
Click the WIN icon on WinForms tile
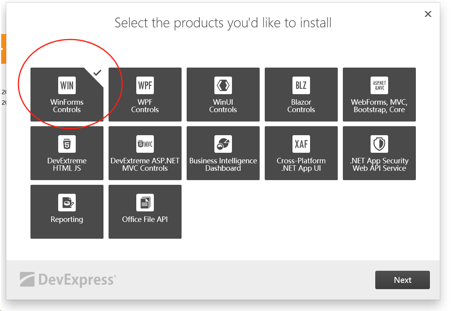click(x=67, y=85)
